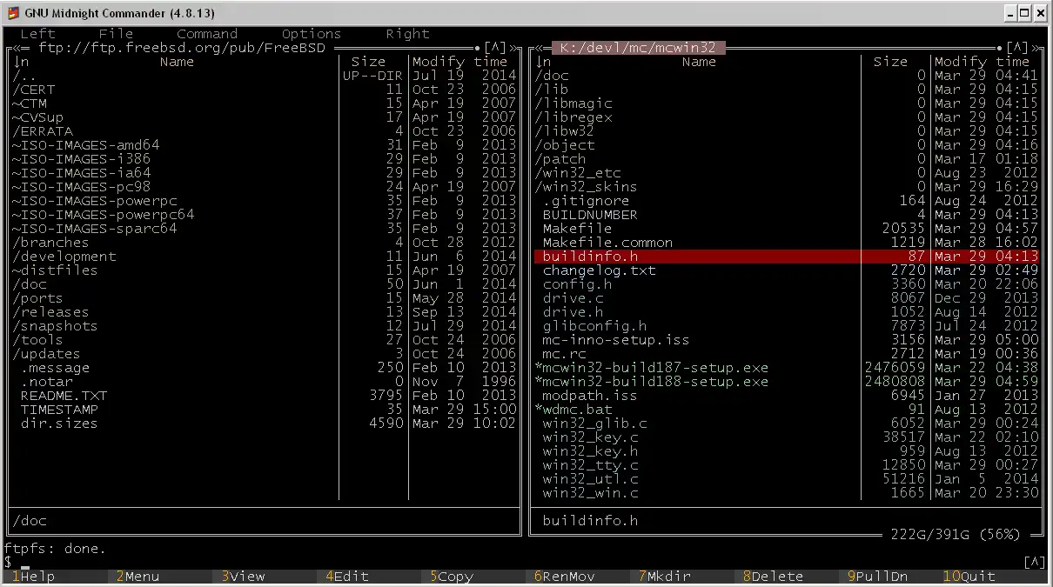Click the command line [^] toggle
Viewport: 1053px width, 587px height.
(1034, 563)
